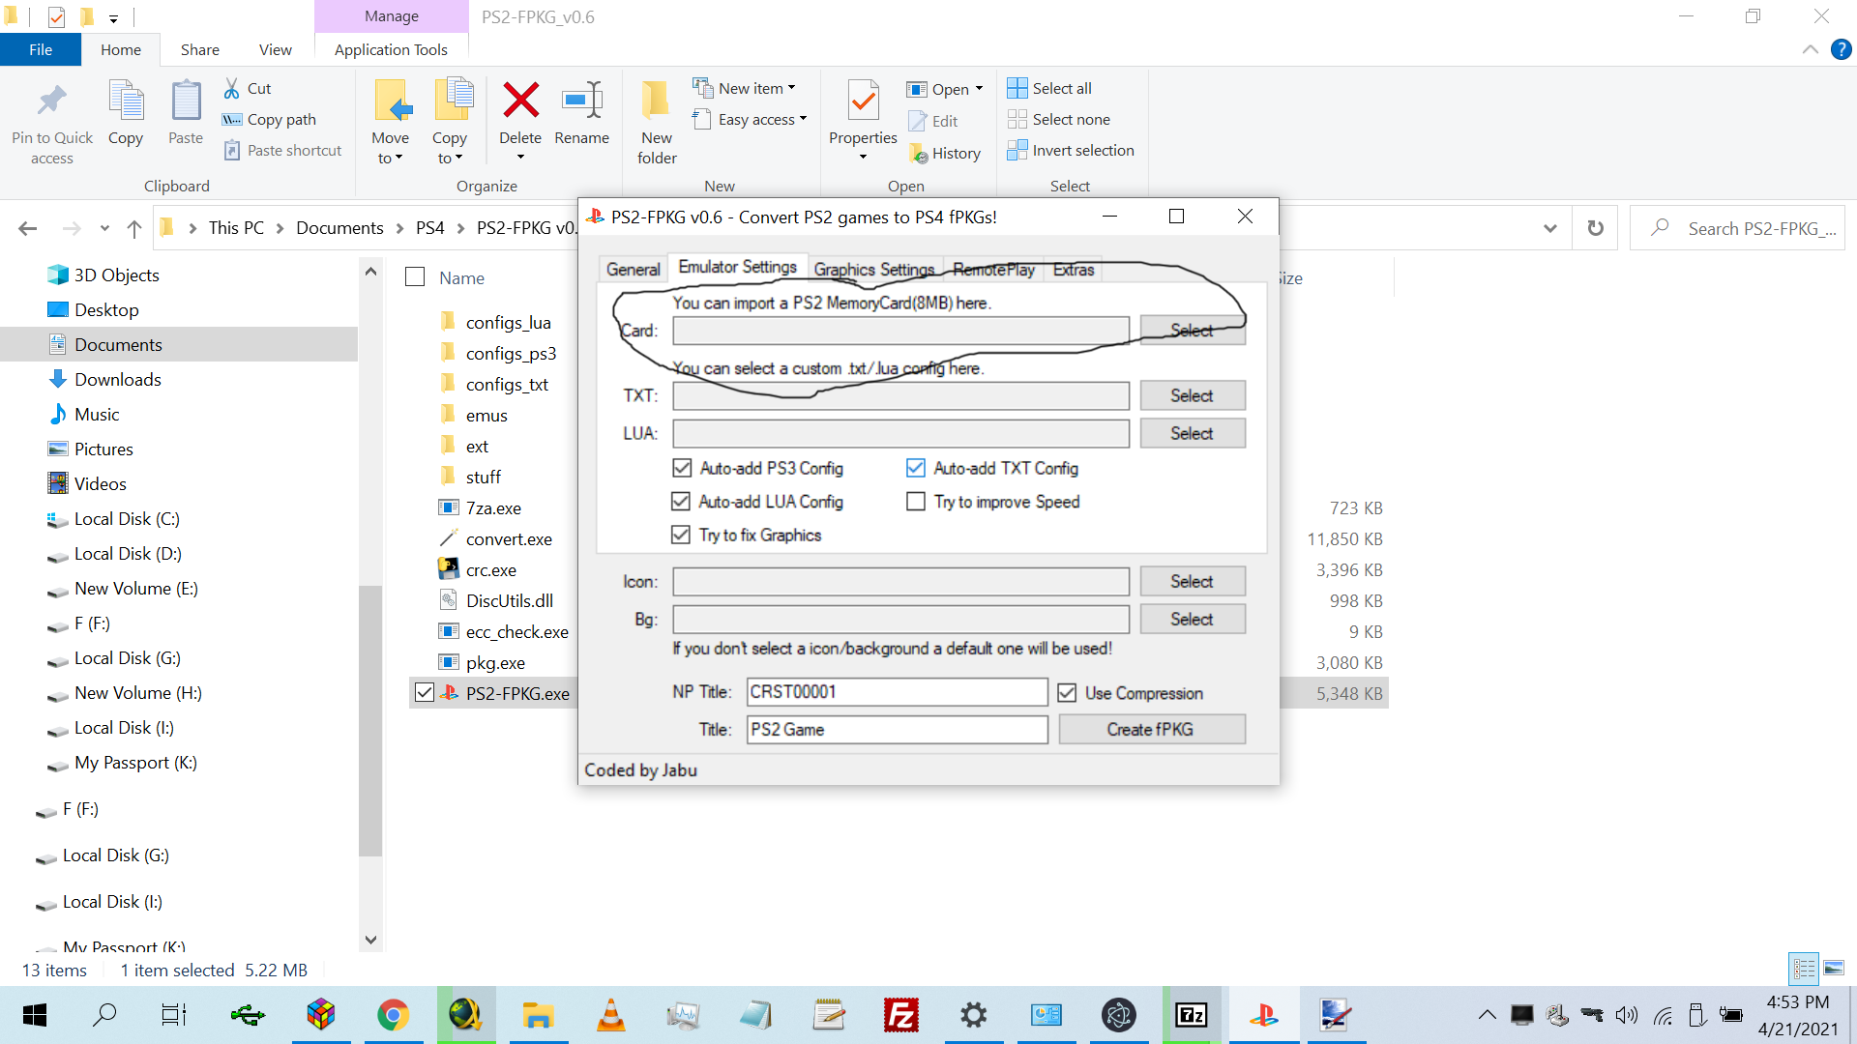Click Select button for LUA config
This screenshot has height=1044, width=1857.
1192,433
